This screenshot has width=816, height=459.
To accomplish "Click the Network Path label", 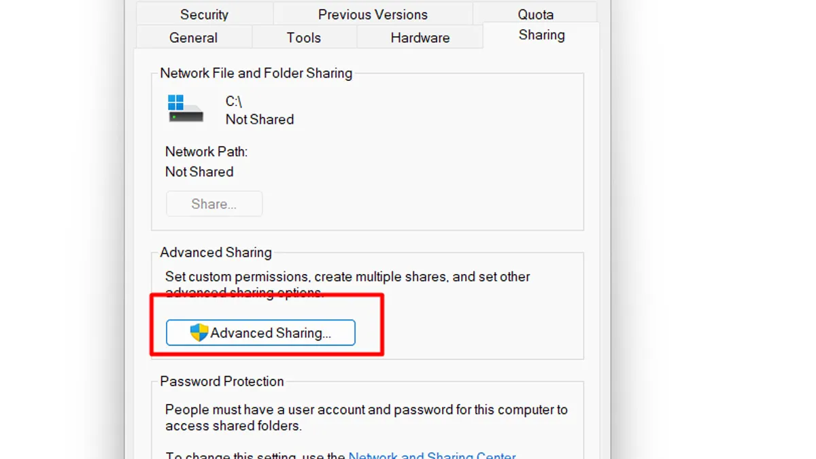I will (206, 151).
